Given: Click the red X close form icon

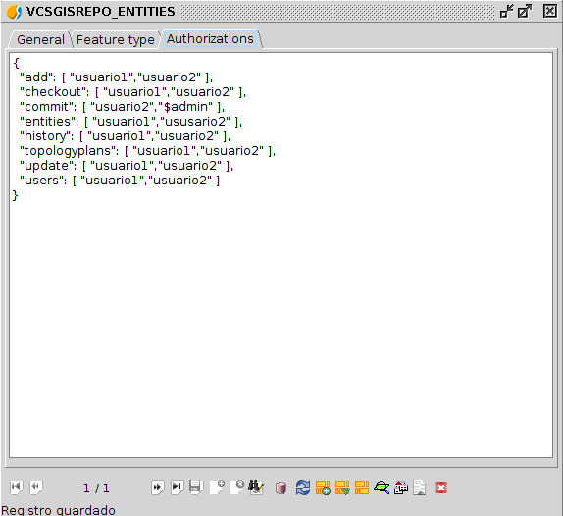Looking at the screenshot, I should point(441,488).
